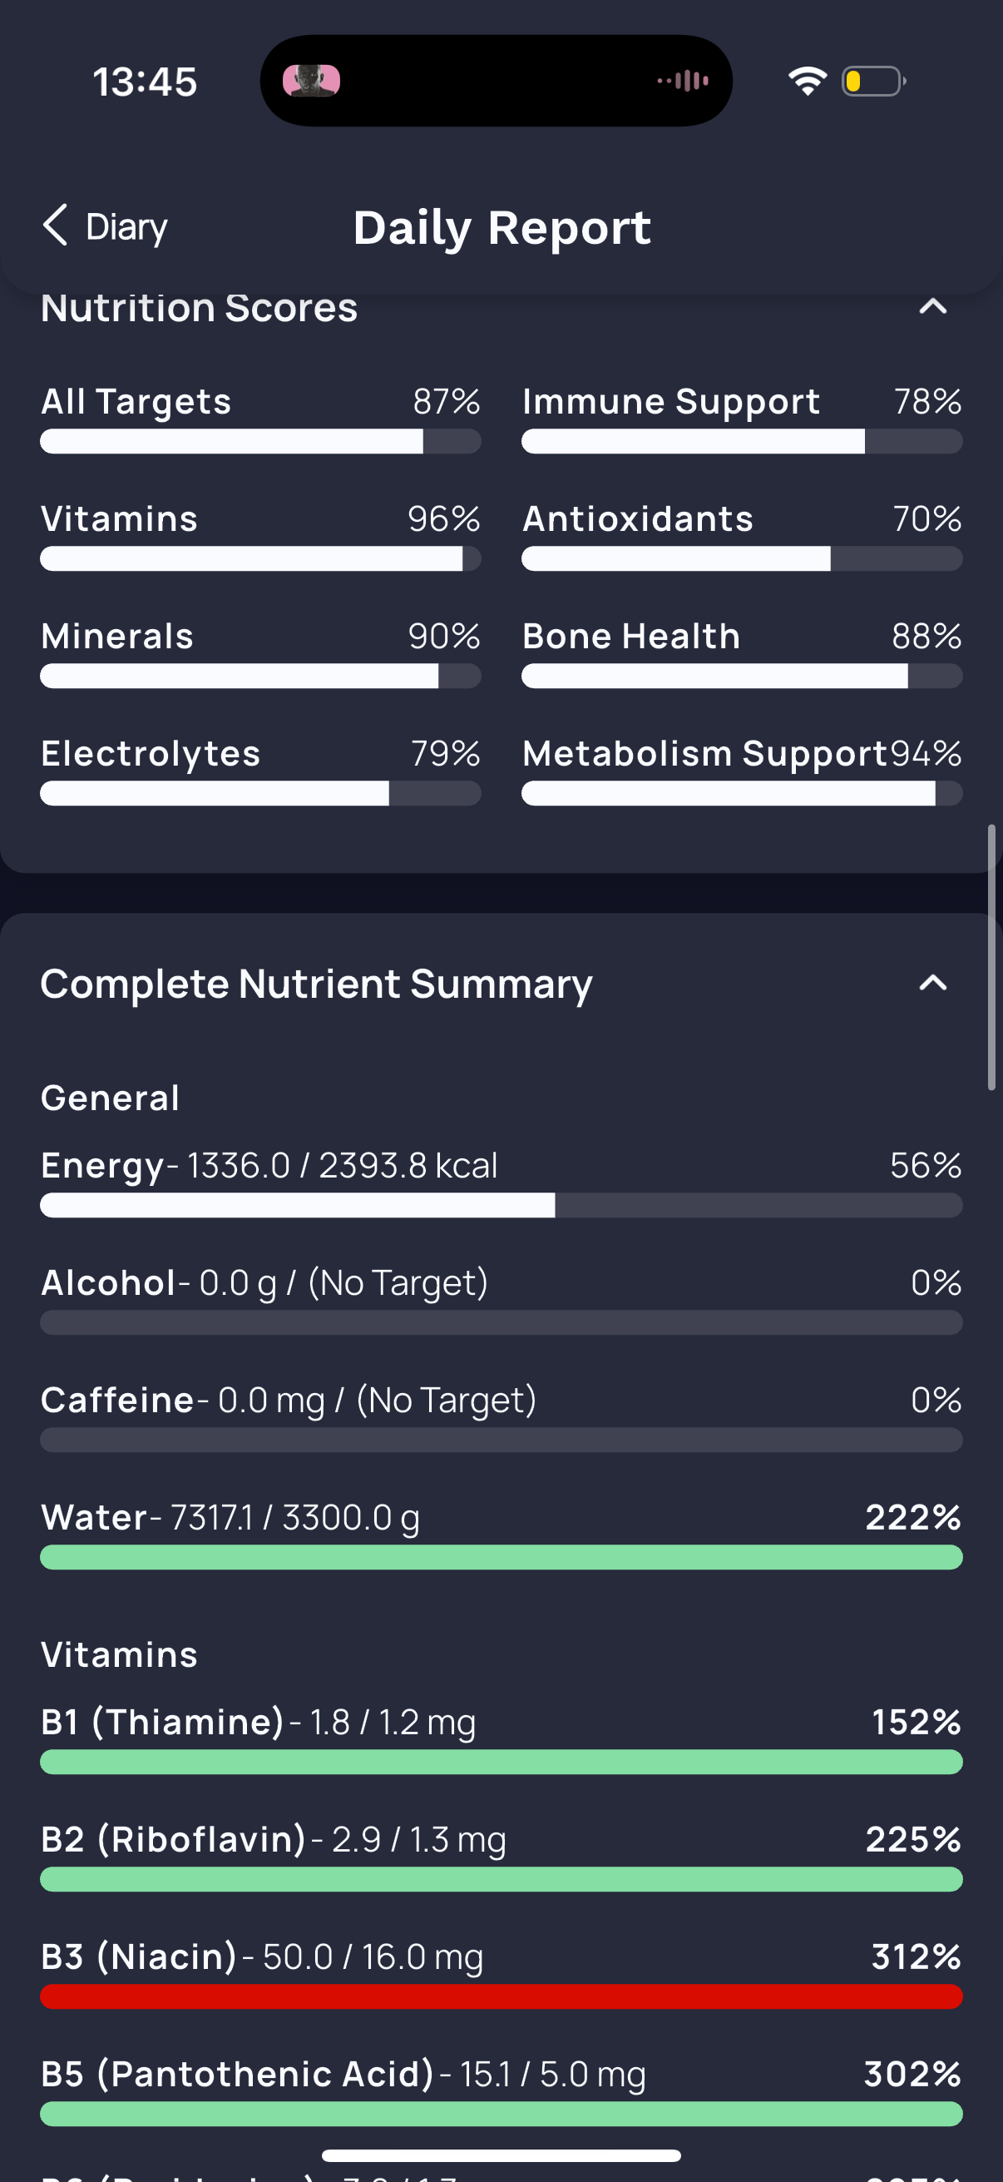This screenshot has width=1003, height=2182.
Task: Open the B3 (Niacin) red bar
Action: point(501,1996)
